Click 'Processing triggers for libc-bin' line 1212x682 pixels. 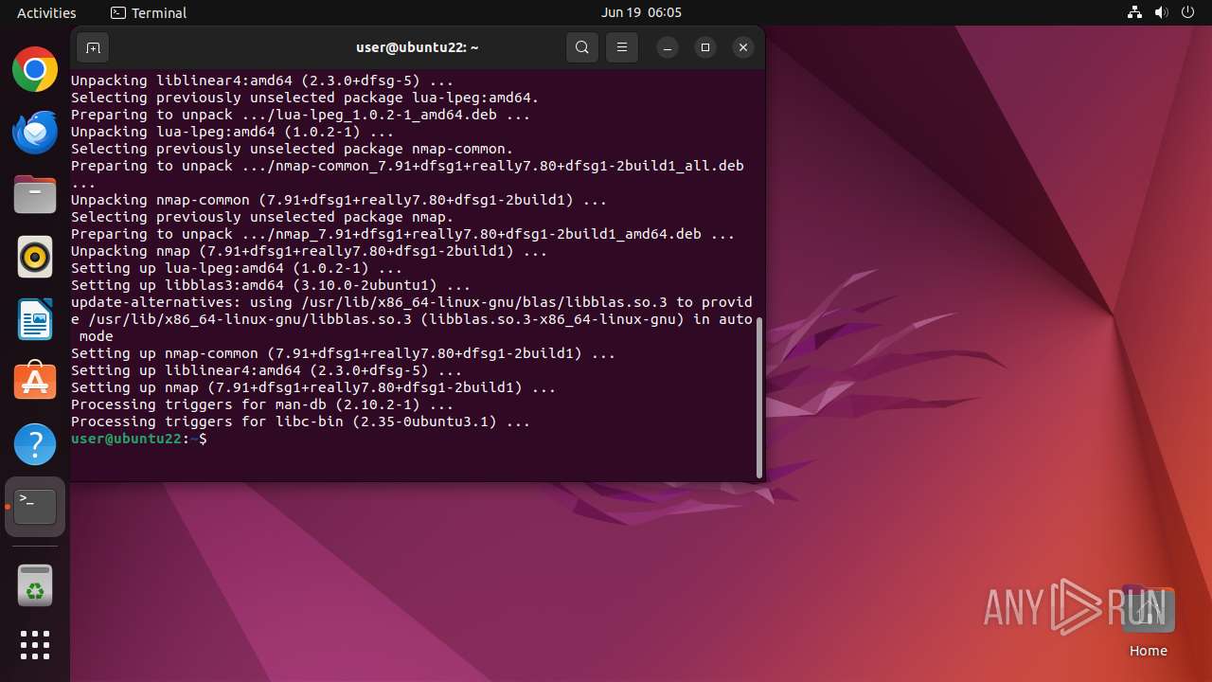point(301,422)
